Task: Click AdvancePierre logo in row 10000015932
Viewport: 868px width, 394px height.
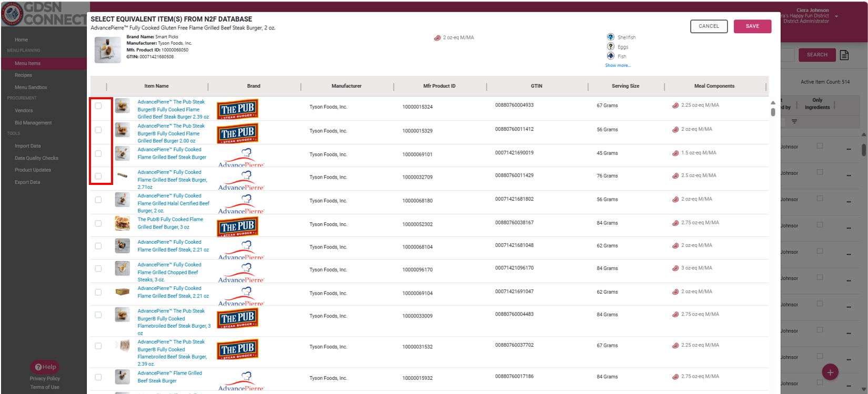Action: (241, 381)
